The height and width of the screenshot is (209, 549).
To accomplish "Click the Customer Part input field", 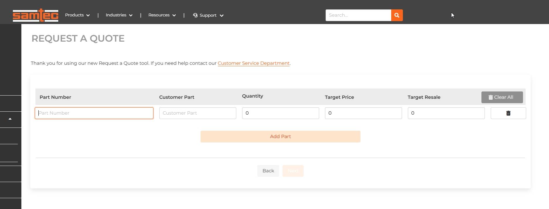I will 198,113.
